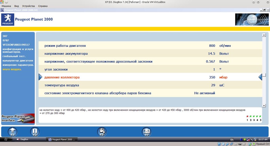Click the VirtualBox cube tray icon
Image resolution: width=270 pixels, height=146 pixels.
coord(255,140)
